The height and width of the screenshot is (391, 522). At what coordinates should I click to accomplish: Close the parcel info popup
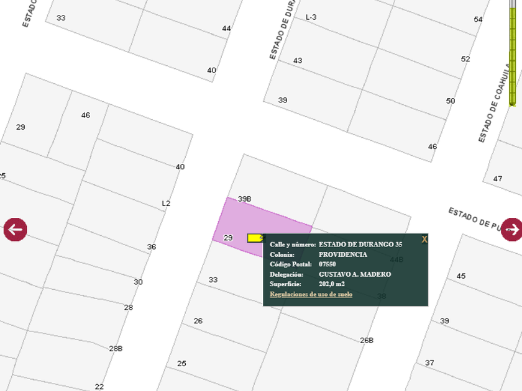pos(424,240)
